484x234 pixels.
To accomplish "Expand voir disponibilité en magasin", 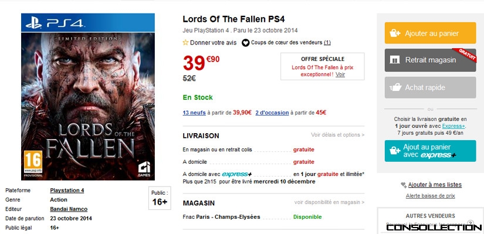I will [329, 202].
